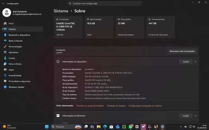Open the José Humberto account profile avatar
The width and height of the screenshot is (209, 130).
(7, 13)
